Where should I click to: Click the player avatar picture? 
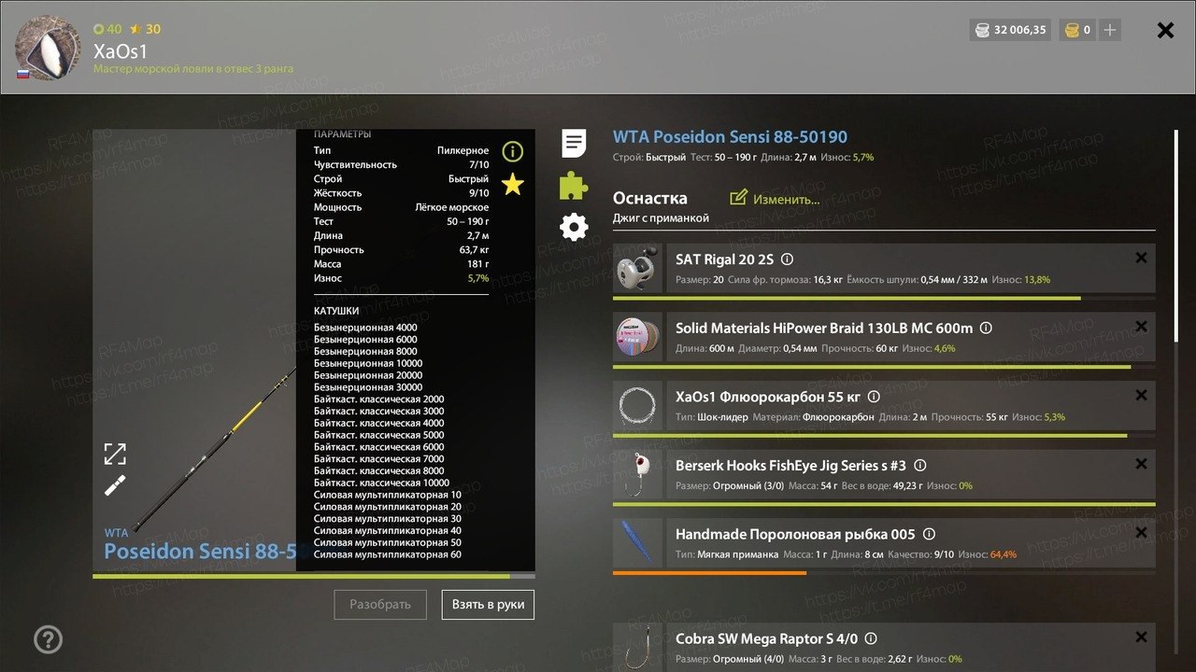coord(48,48)
